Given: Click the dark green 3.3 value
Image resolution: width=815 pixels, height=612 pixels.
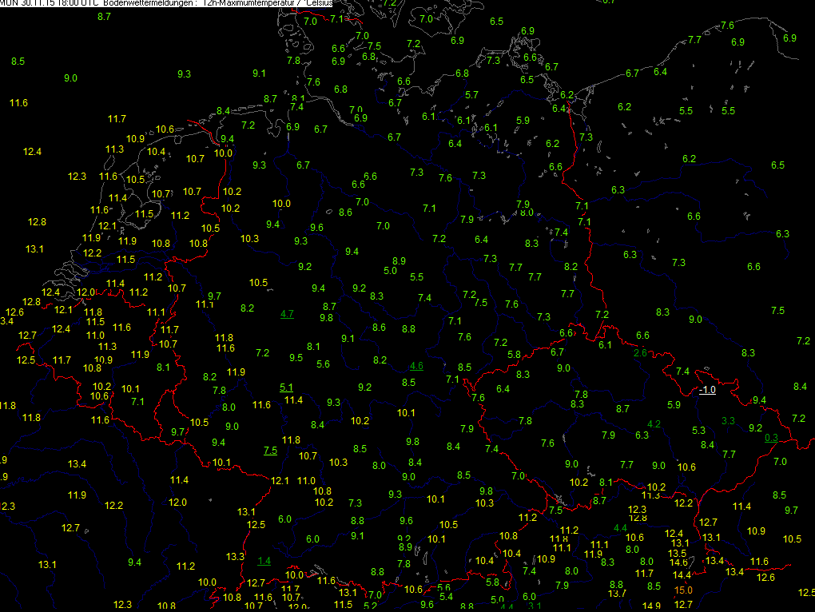Looking at the screenshot, I should [x=728, y=420].
